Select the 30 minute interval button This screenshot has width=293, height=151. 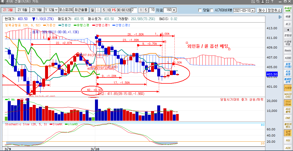(118, 10)
